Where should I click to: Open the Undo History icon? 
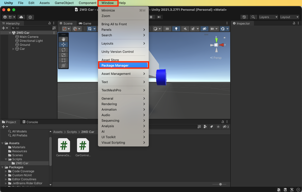[244, 17]
